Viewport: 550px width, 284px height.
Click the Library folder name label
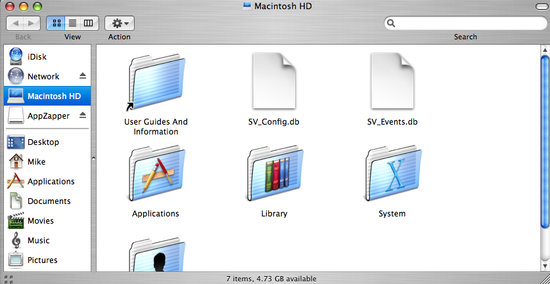tap(274, 213)
